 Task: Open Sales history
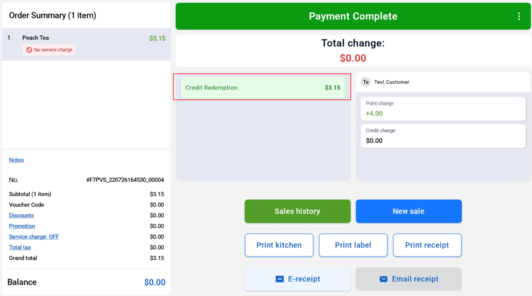297,211
